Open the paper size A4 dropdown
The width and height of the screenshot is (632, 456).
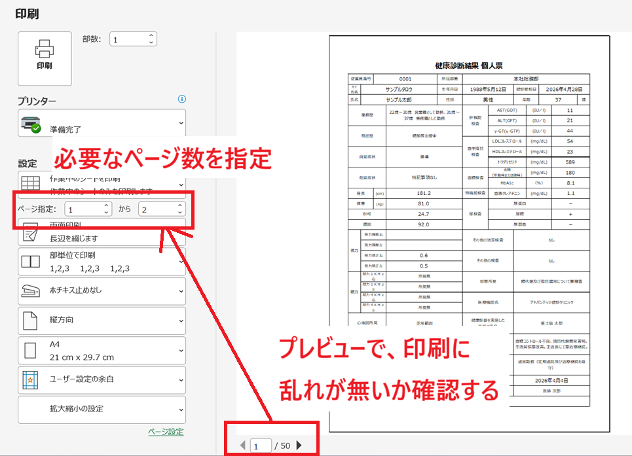(x=102, y=351)
